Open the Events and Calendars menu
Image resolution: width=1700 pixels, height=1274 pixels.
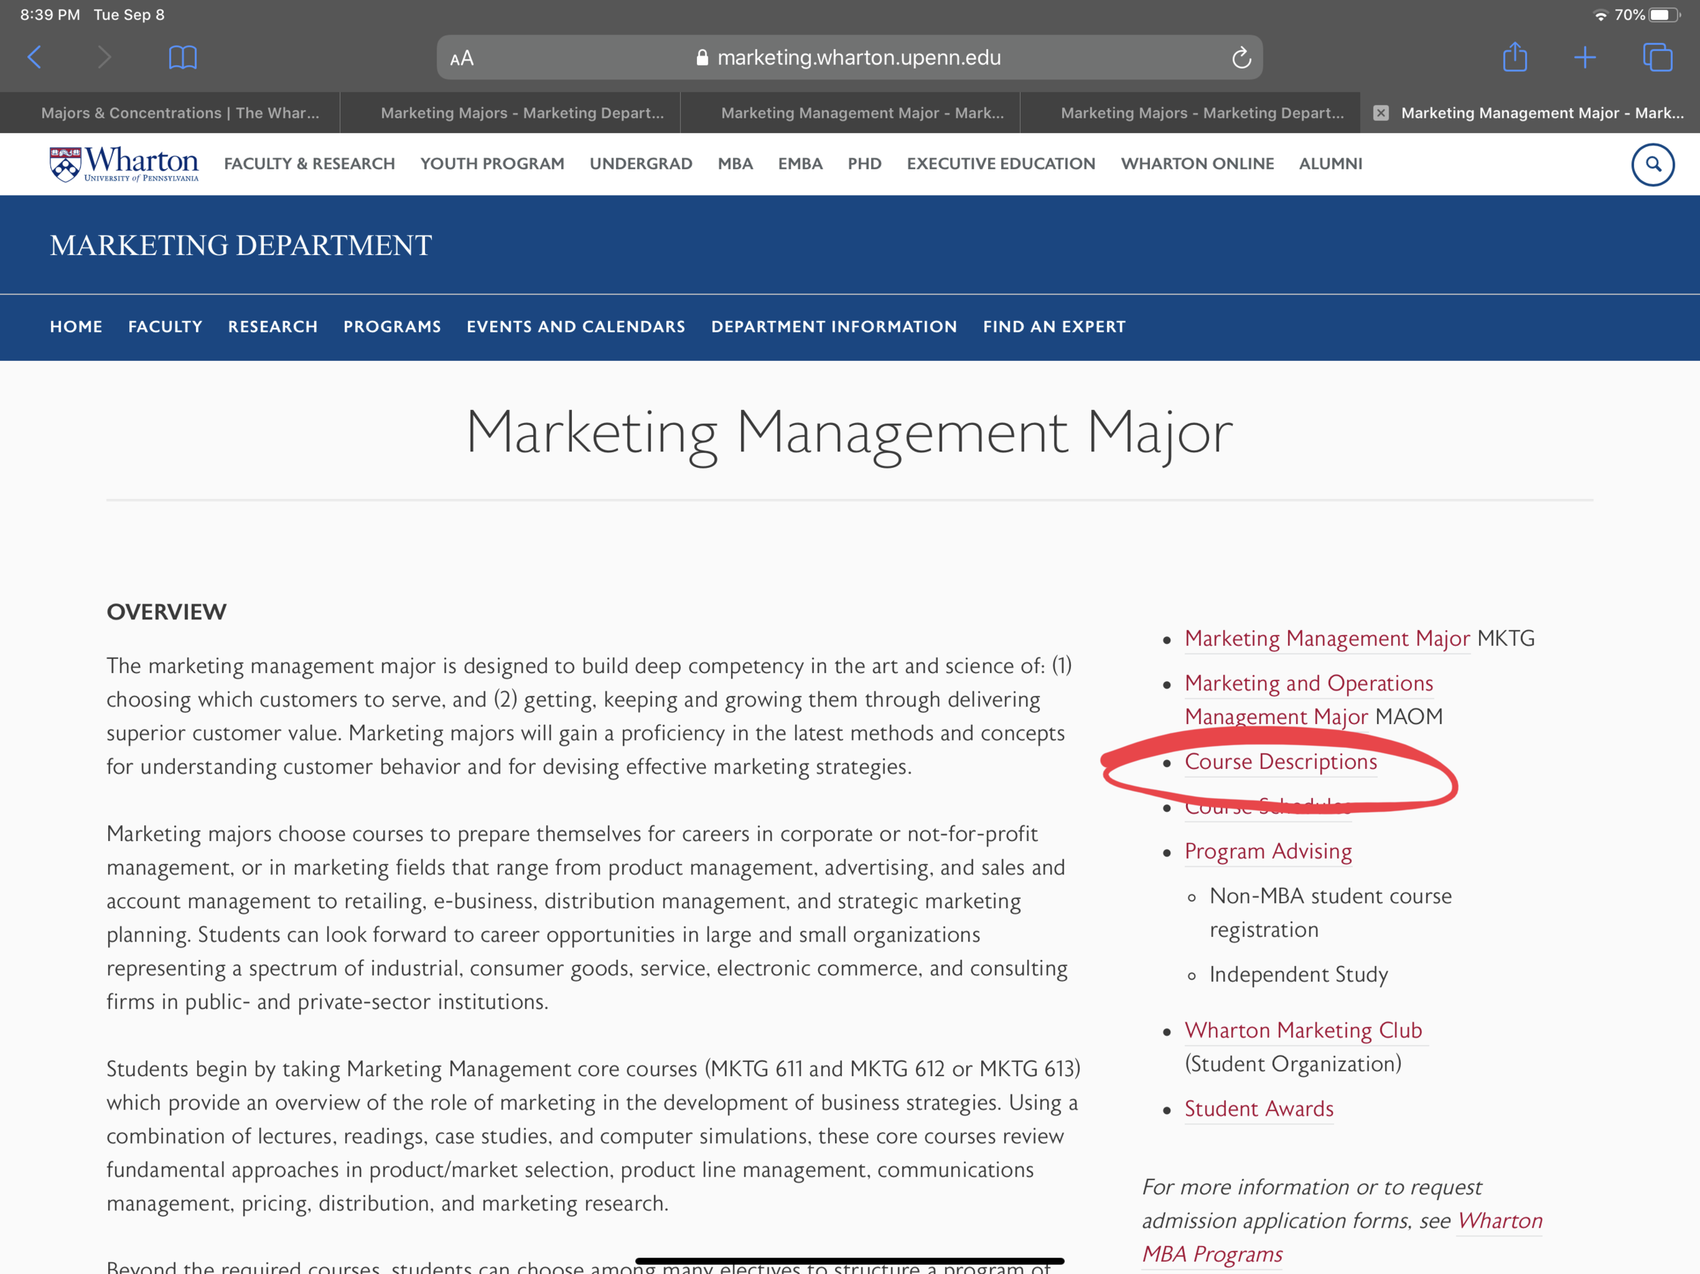click(576, 326)
